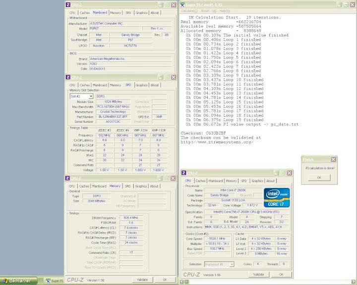Image resolution: width=357 pixels, height=285 pixels.
Task: Select About tab in the SPD CPU-Z window
Action: click(x=155, y=85)
